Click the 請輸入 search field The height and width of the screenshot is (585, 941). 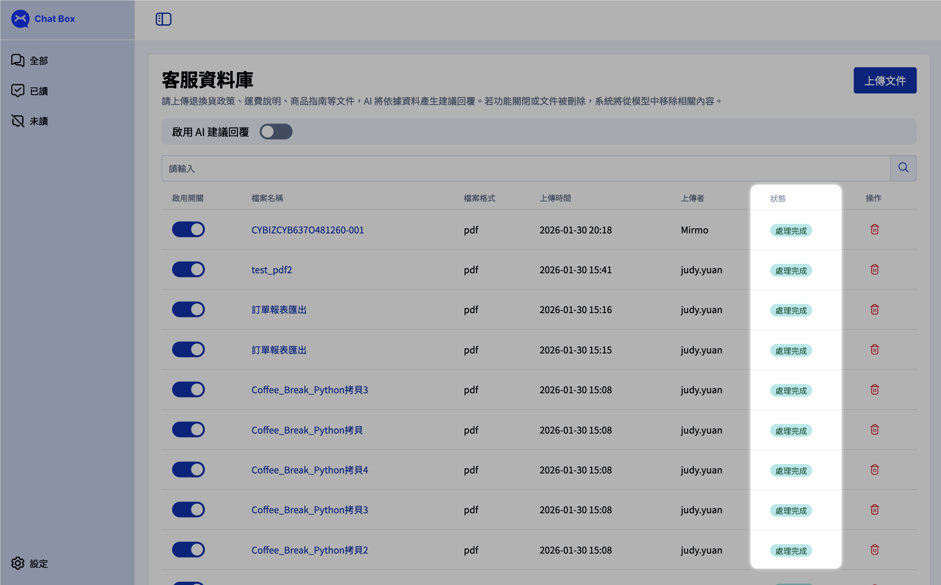(x=525, y=168)
